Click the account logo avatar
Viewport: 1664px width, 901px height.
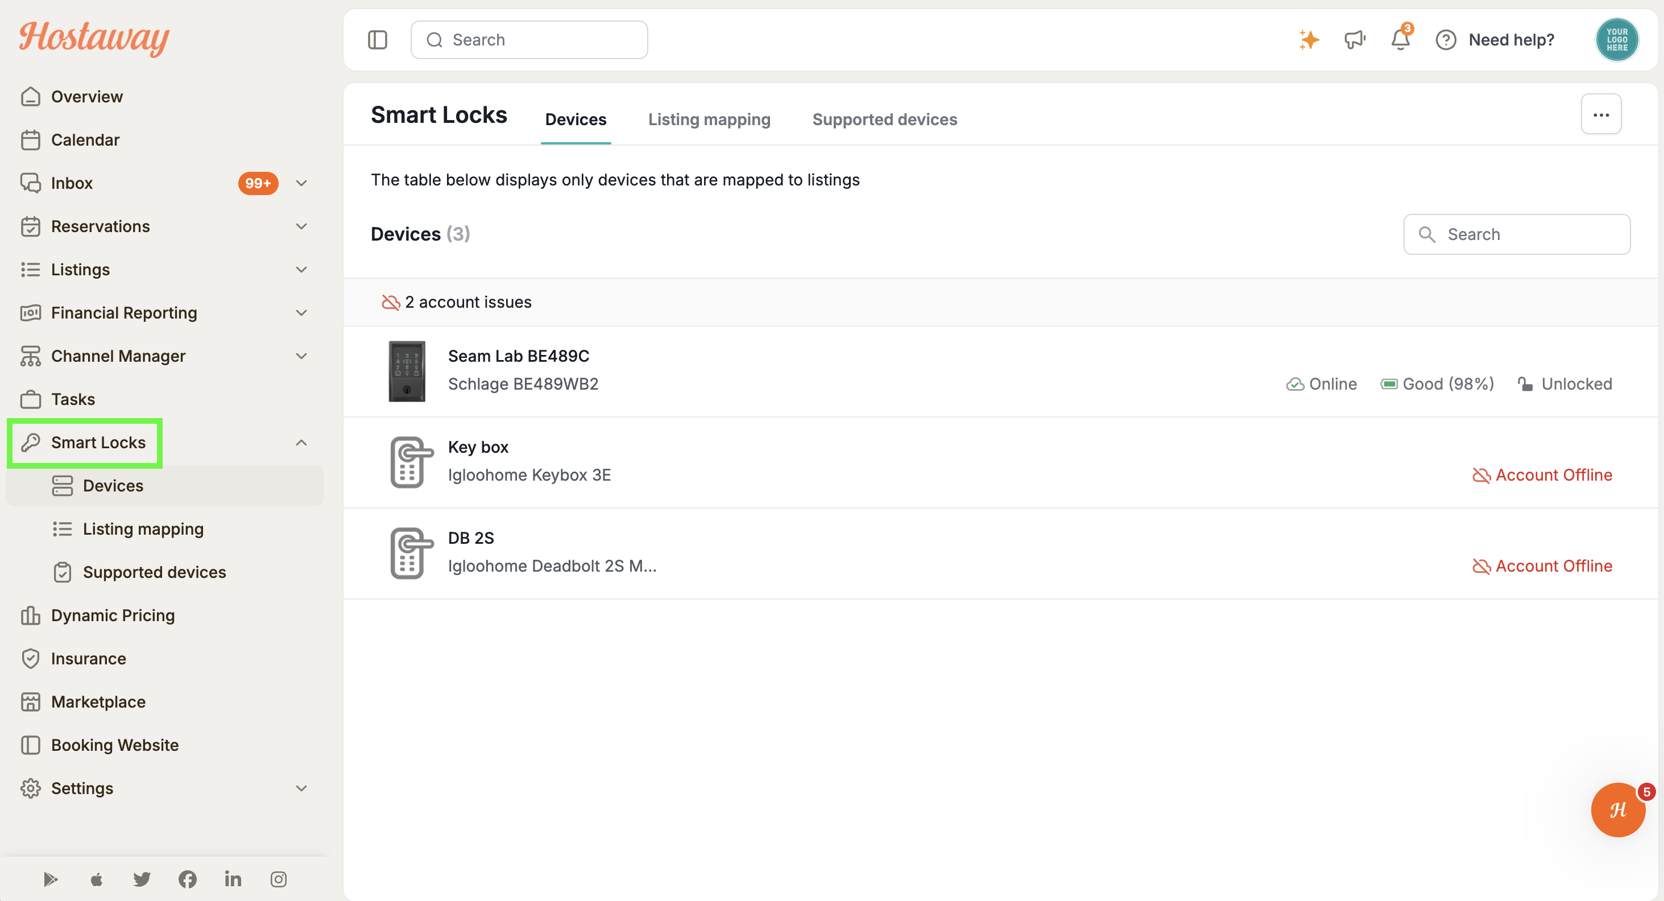1617,40
